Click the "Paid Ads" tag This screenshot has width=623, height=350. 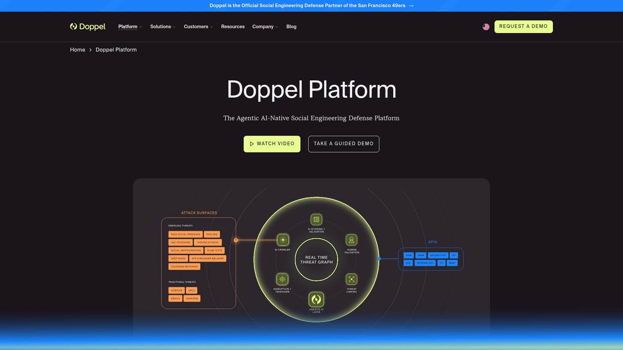(x=212, y=234)
